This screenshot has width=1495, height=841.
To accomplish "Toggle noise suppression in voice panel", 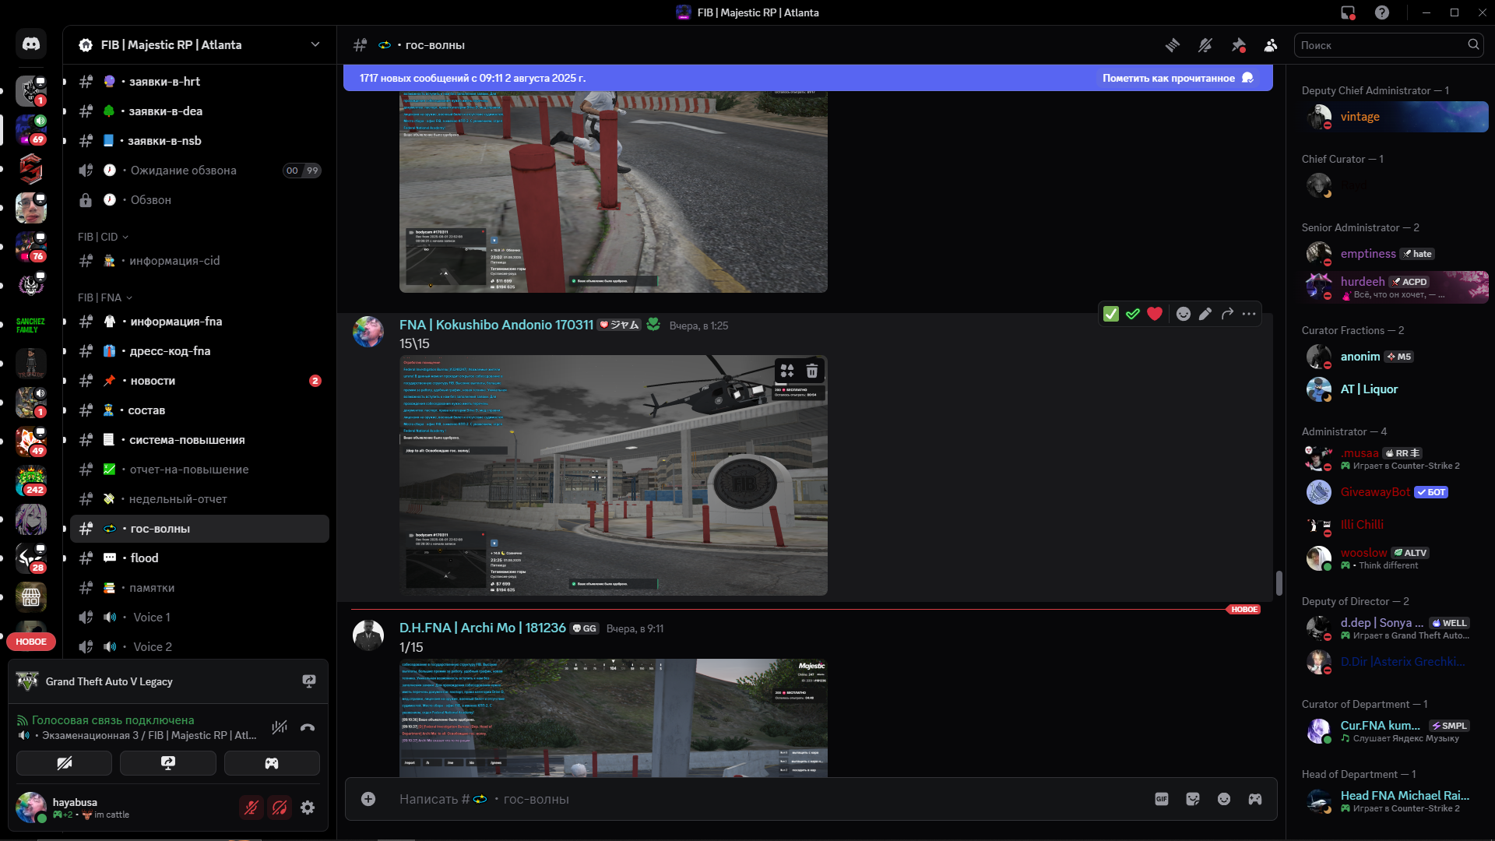I will tap(280, 727).
